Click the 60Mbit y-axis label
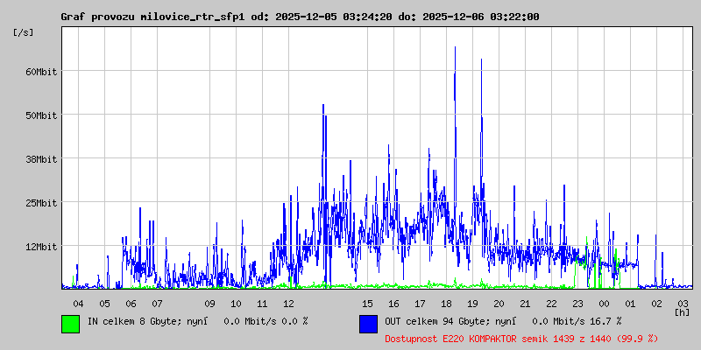Screen dimensions: 701x350 click(x=41, y=71)
